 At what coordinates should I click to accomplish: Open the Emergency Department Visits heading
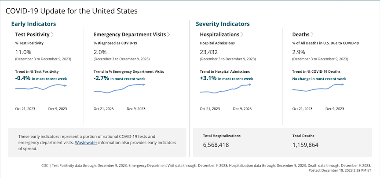pyautogui.click(x=129, y=34)
